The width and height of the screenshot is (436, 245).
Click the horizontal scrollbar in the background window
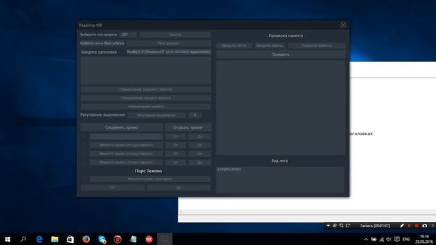[307, 212]
